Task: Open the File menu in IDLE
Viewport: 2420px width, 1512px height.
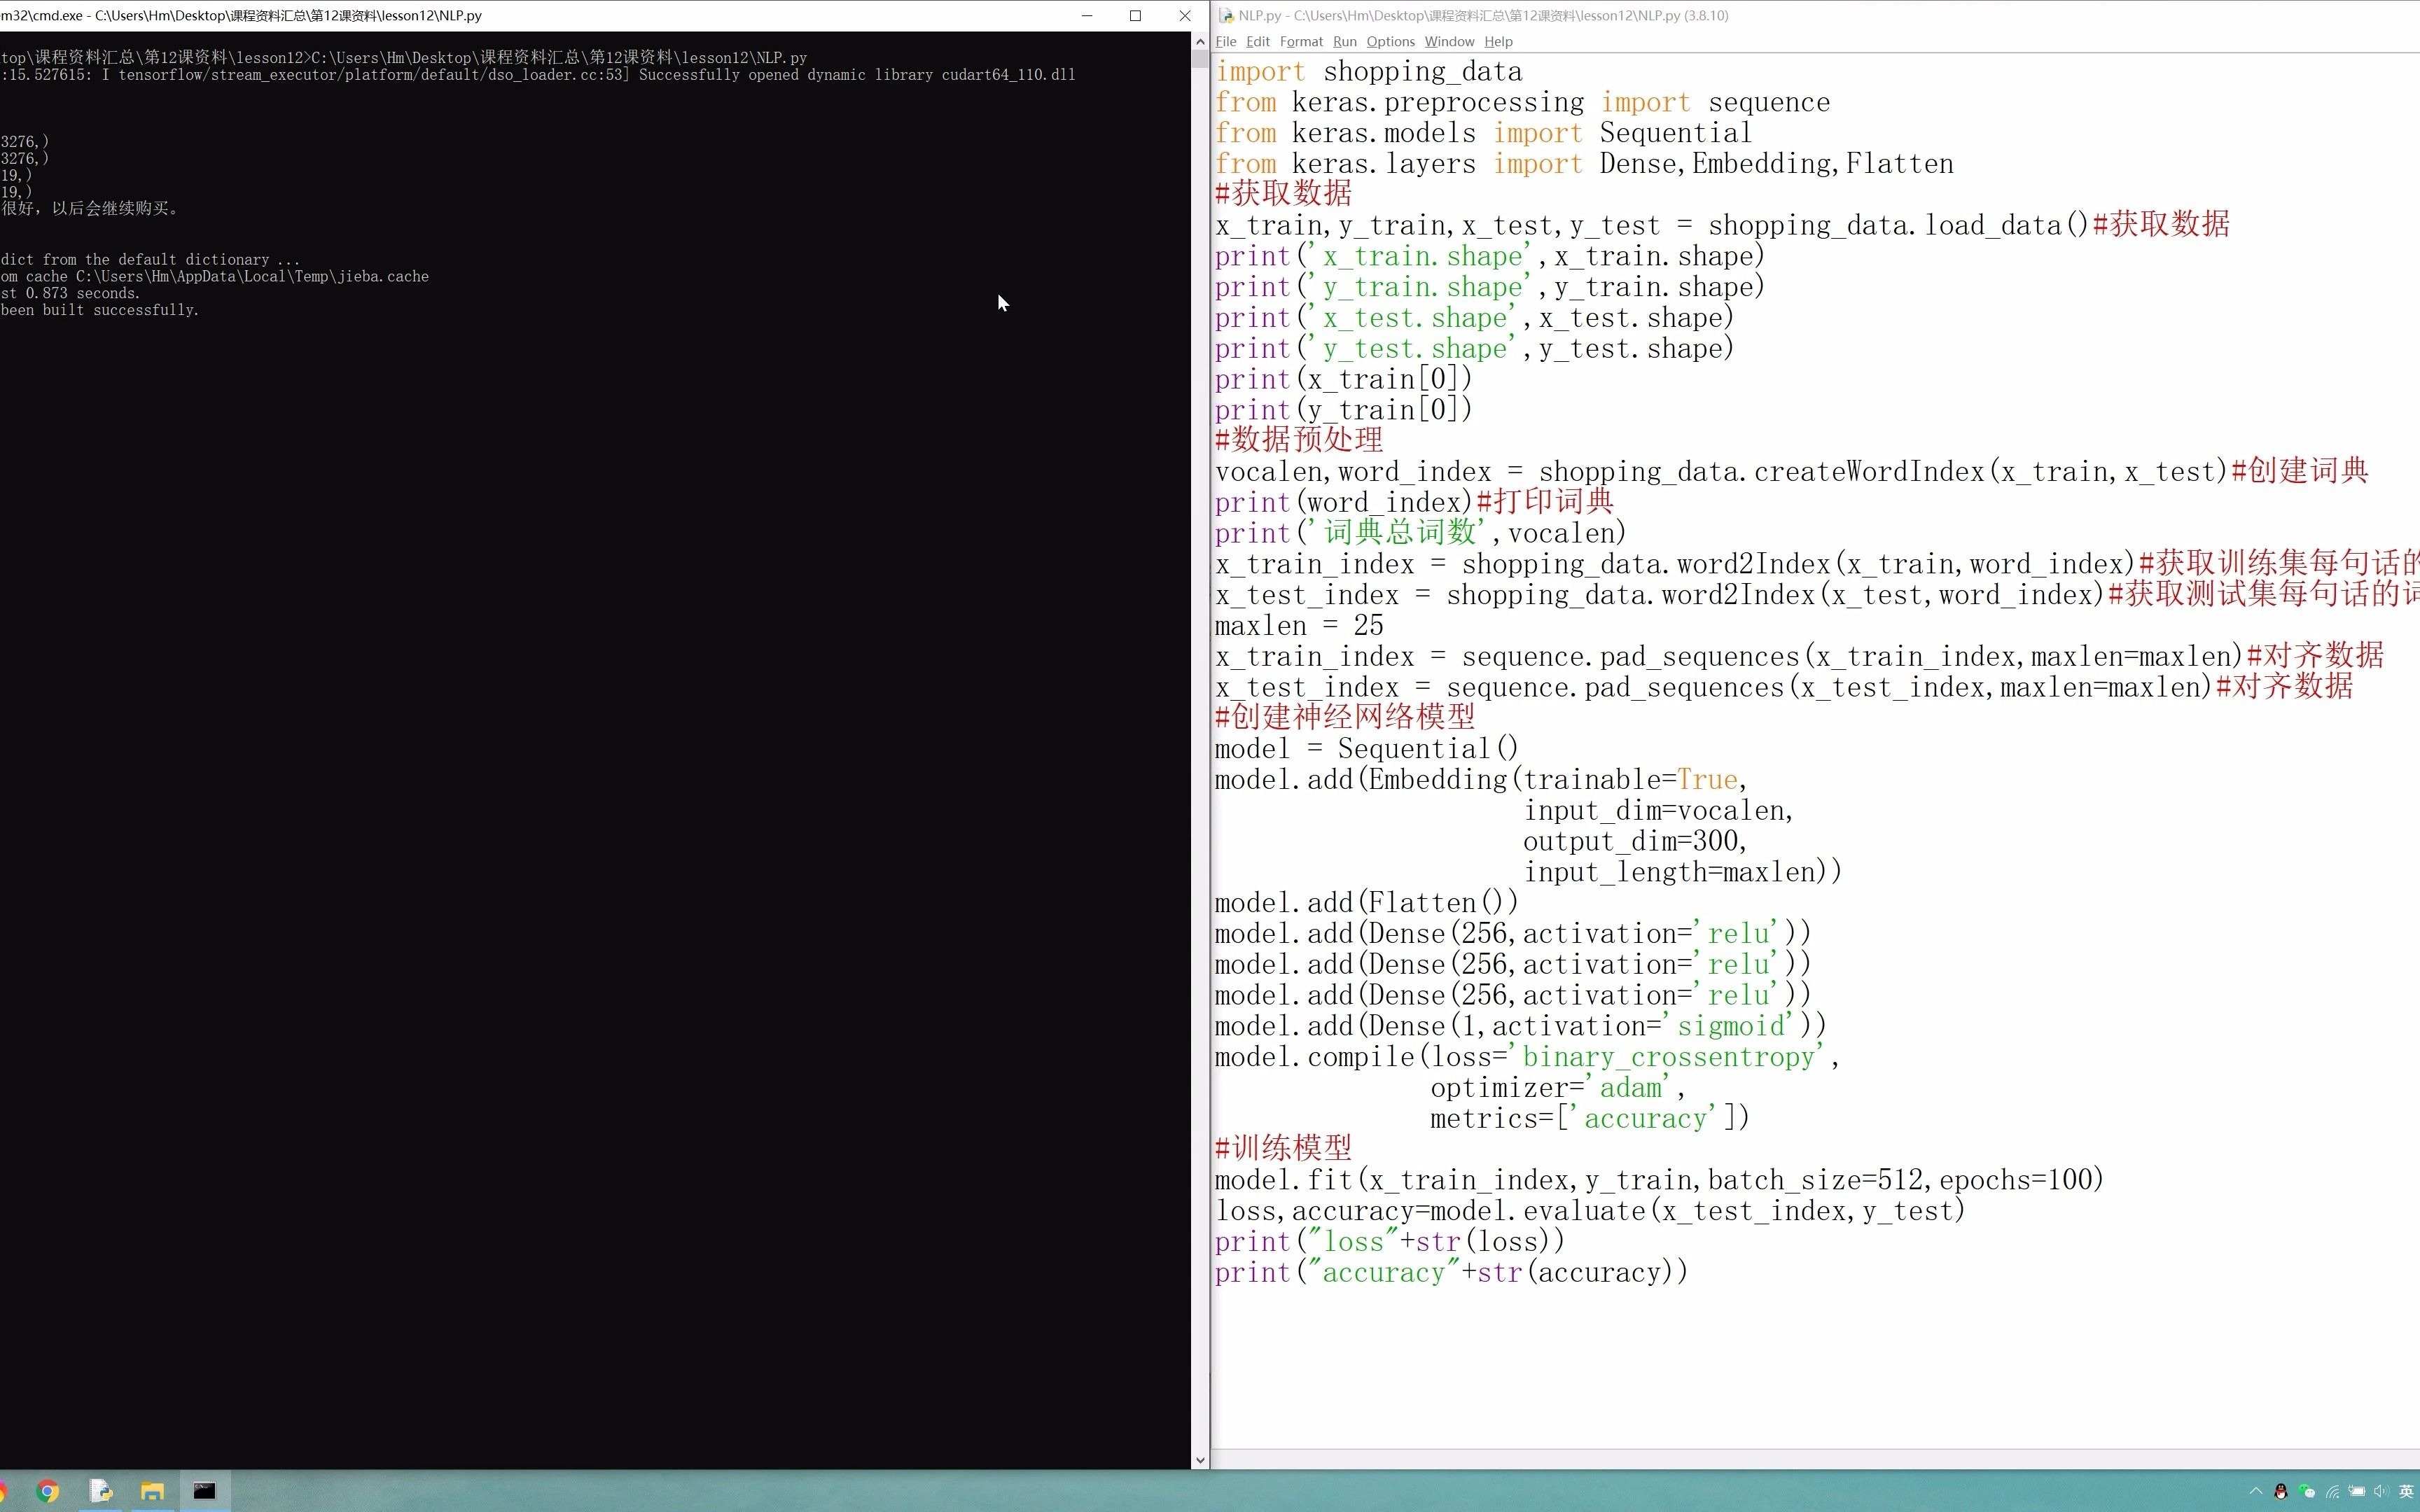Action: pyautogui.click(x=1225, y=41)
